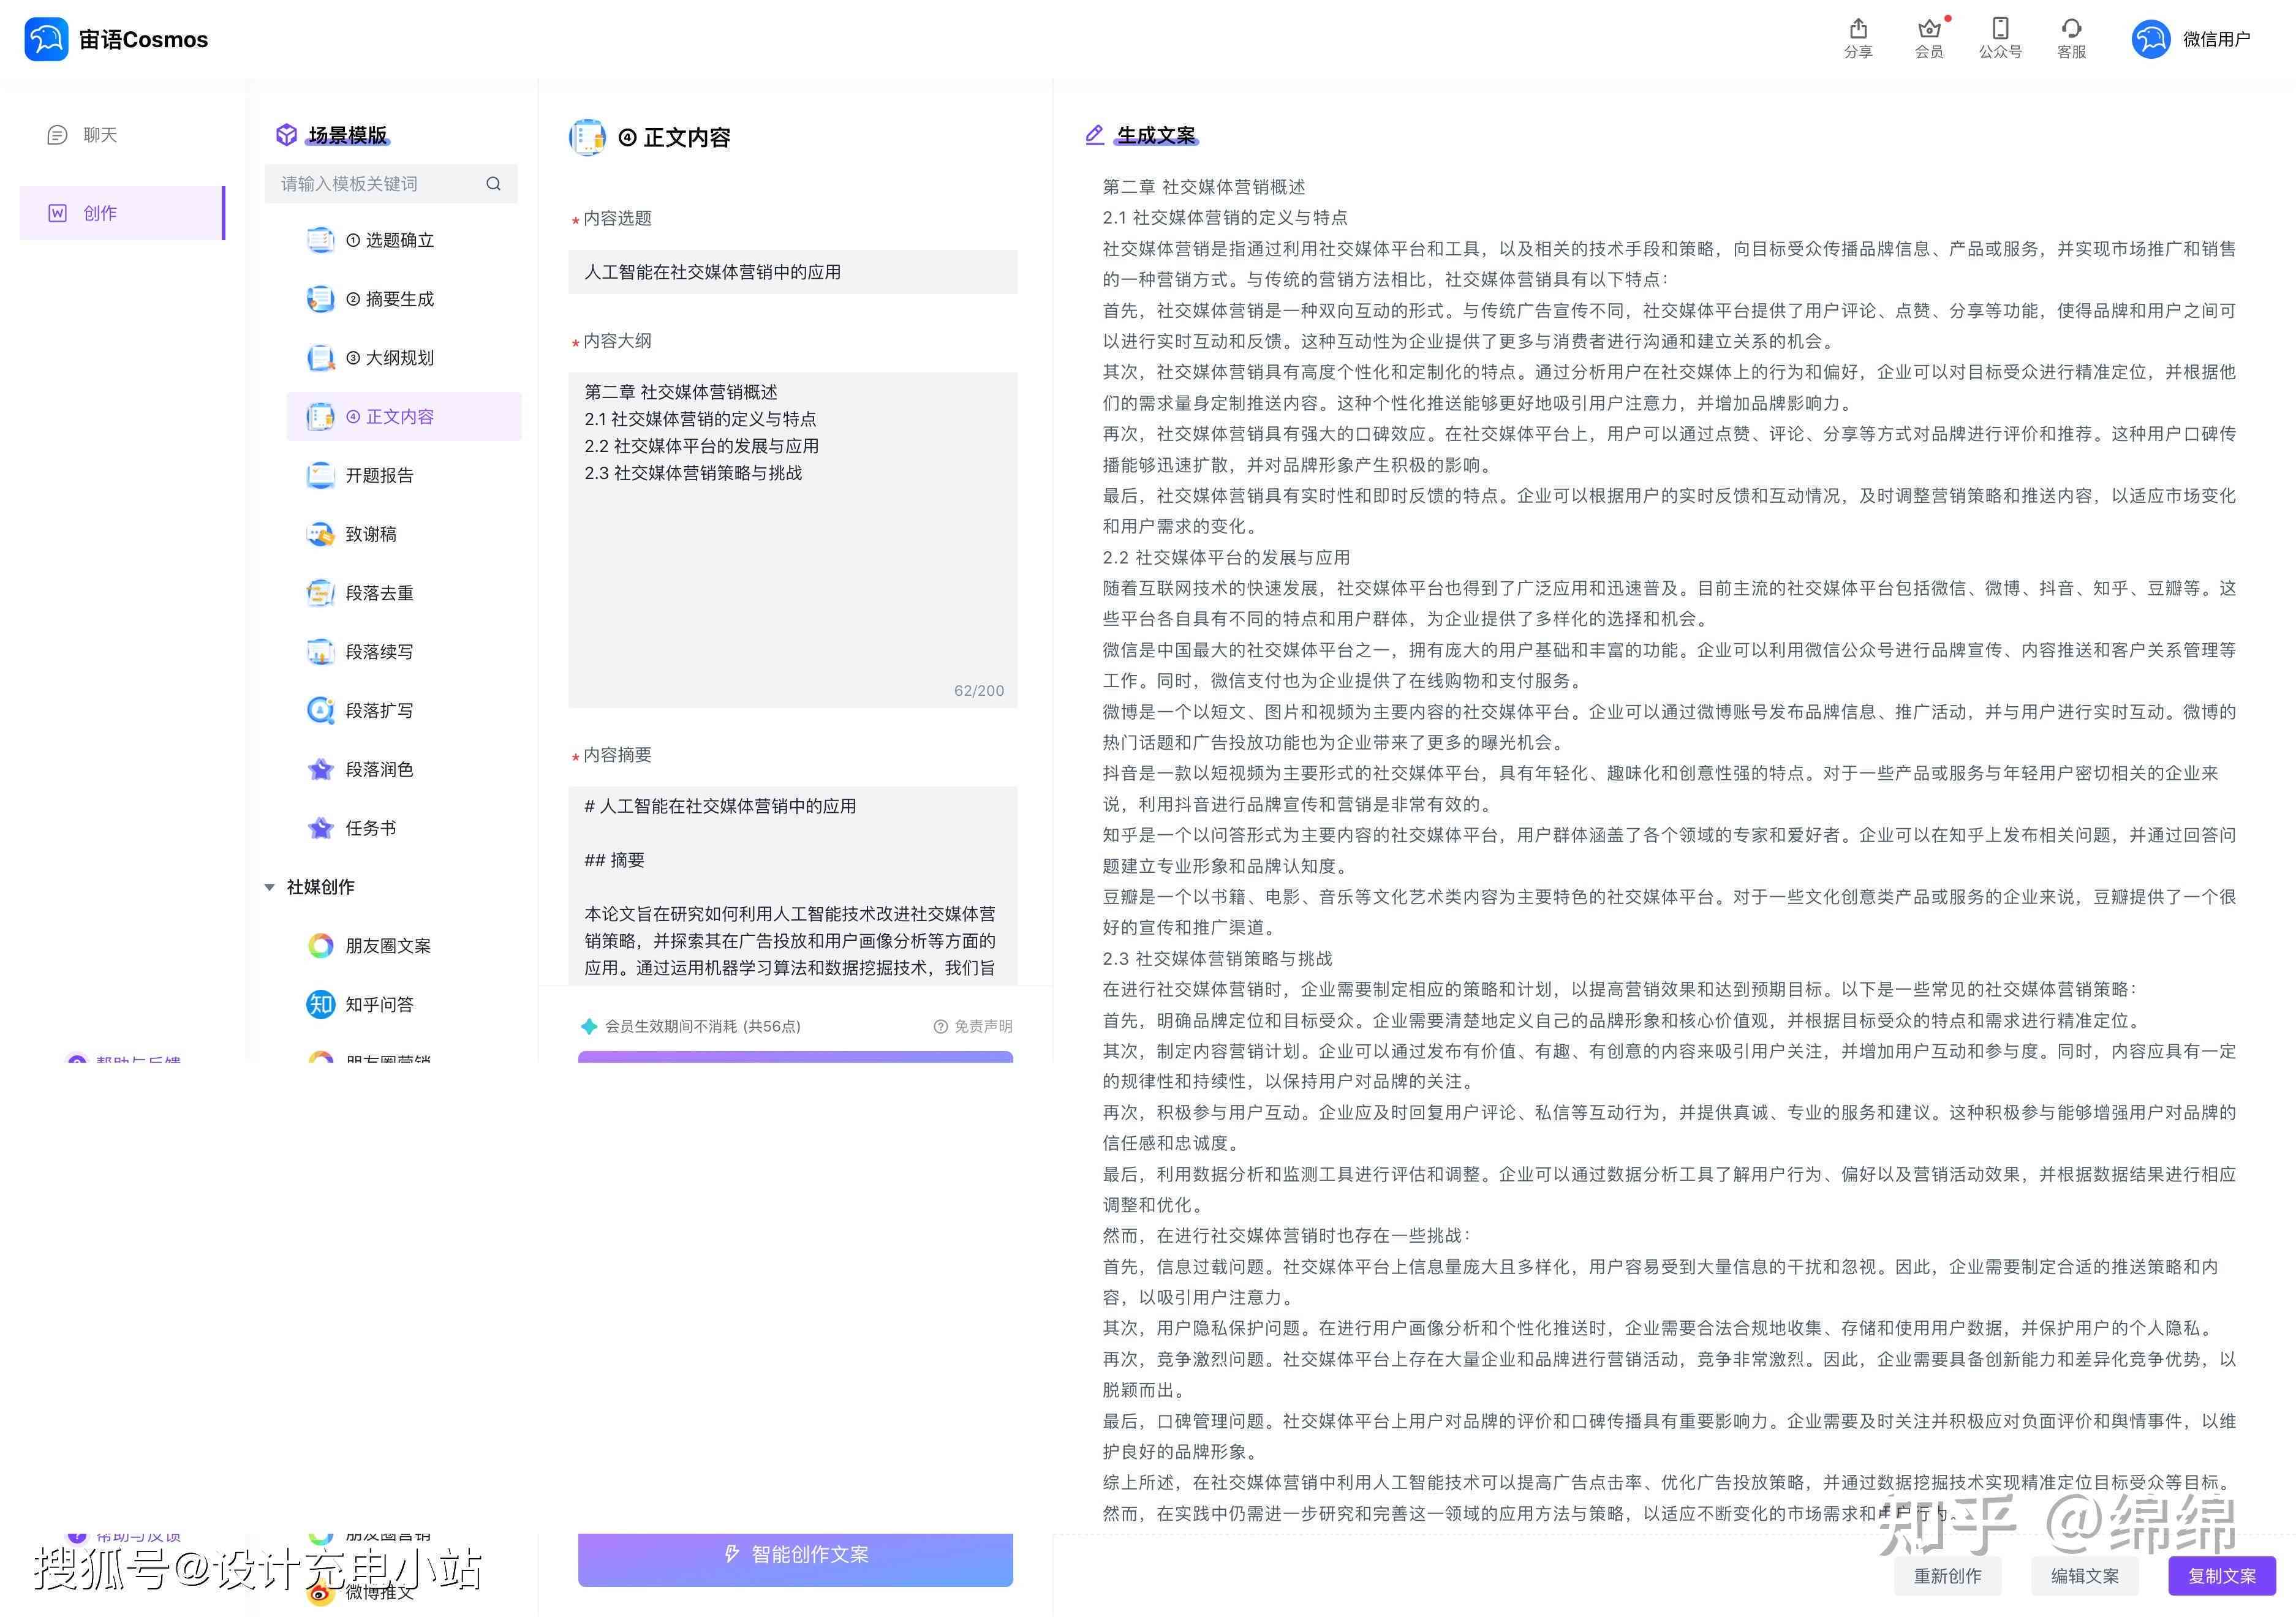Click the 段落扩写 template icon

coord(320,710)
